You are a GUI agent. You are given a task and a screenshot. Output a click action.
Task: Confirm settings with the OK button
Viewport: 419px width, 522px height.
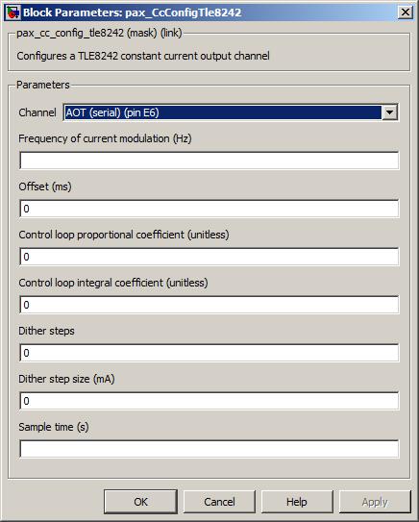(x=140, y=502)
